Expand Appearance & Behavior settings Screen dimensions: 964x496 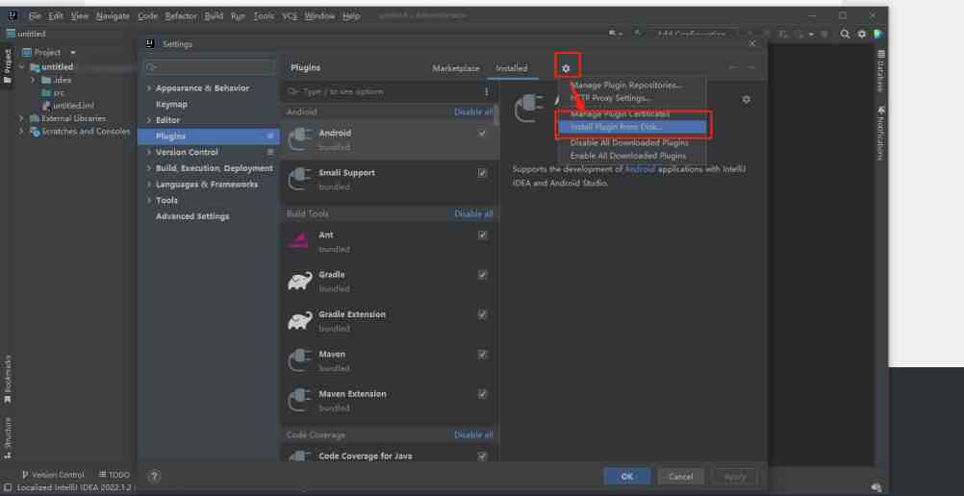148,88
